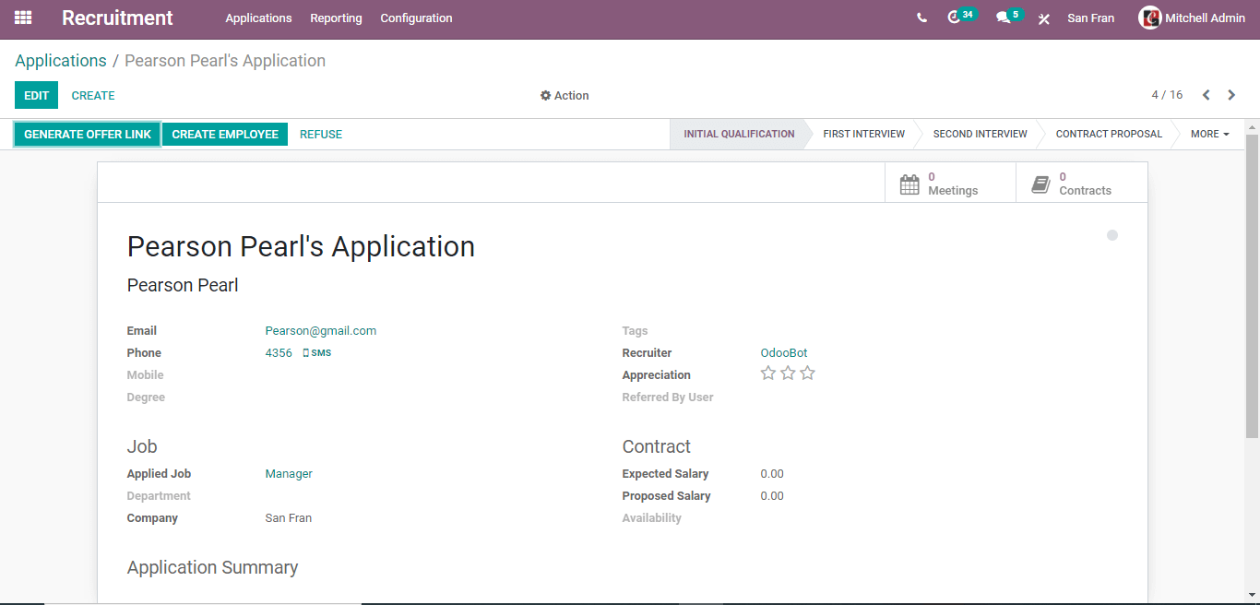Open Manager applied job link
This screenshot has height=605, width=1260.
[x=289, y=474]
